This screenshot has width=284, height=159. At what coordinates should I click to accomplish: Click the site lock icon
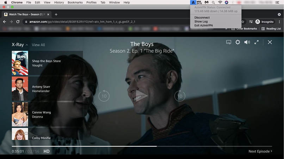(26, 22)
